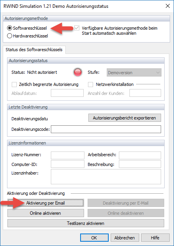Click the Lizenzinformationen group header
The width and height of the screenshot is (174, 246).
[86, 143]
